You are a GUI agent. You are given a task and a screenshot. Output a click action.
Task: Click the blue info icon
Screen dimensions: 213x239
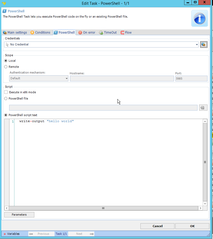(199, 18)
